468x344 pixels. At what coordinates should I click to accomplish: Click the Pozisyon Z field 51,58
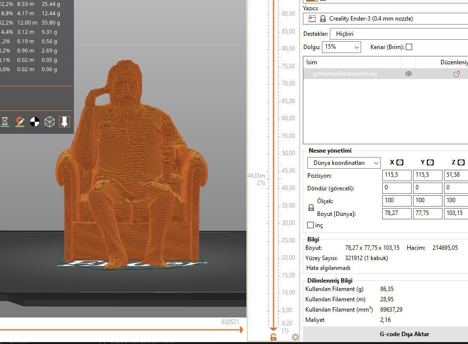pyautogui.click(x=456, y=175)
